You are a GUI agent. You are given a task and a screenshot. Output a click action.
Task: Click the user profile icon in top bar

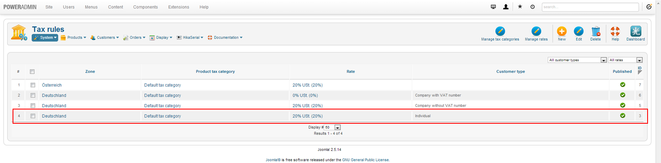pos(506,7)
